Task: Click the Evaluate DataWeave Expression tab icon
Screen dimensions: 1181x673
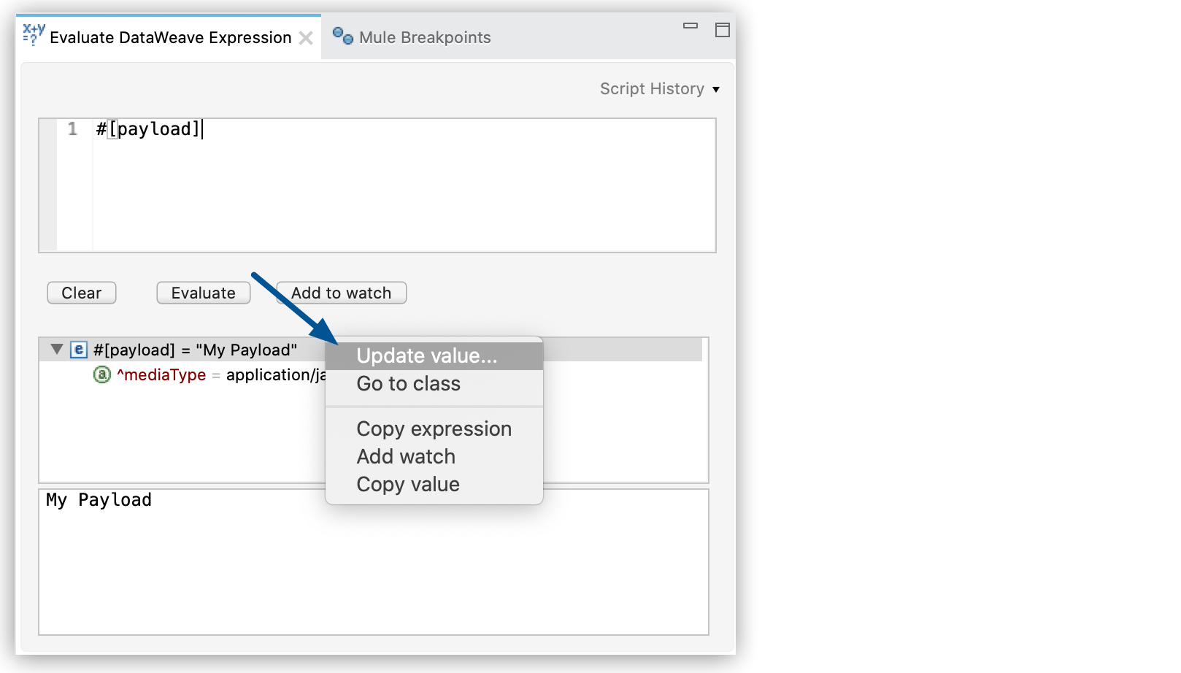Action: (34, 35)
